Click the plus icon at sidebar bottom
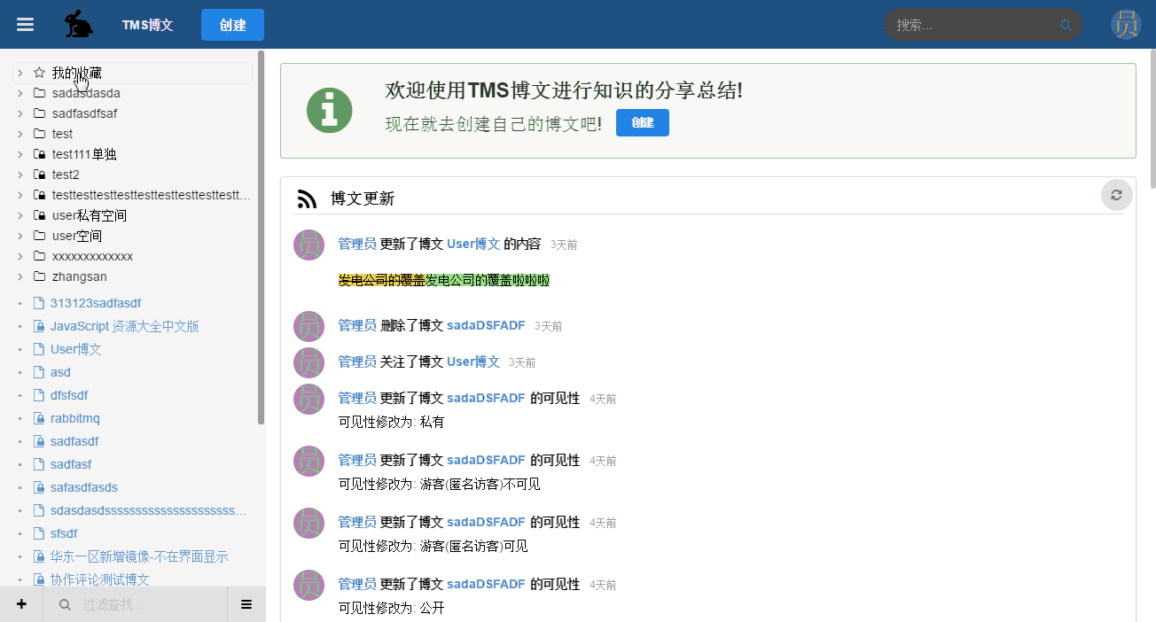The width and height of the screenshot is (1156, 622). tap(21, 604)
